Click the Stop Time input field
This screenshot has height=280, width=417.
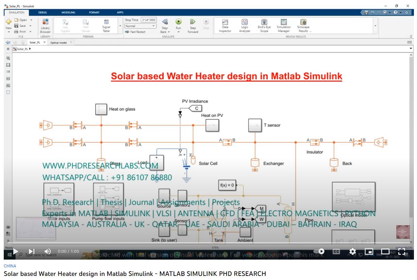click(x=149, y=20)
